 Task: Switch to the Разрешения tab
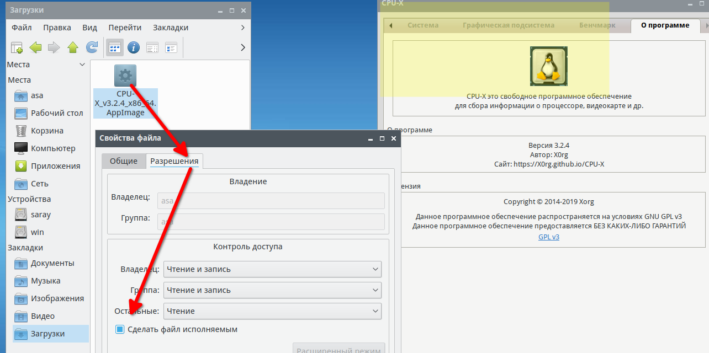coord(174,161)
